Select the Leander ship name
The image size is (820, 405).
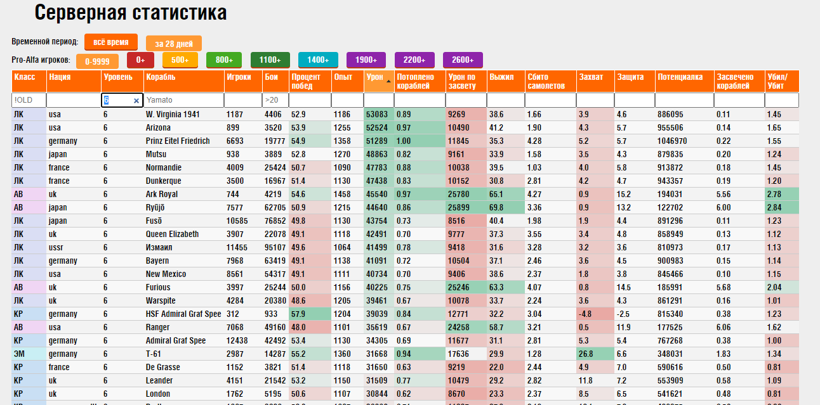159,380
